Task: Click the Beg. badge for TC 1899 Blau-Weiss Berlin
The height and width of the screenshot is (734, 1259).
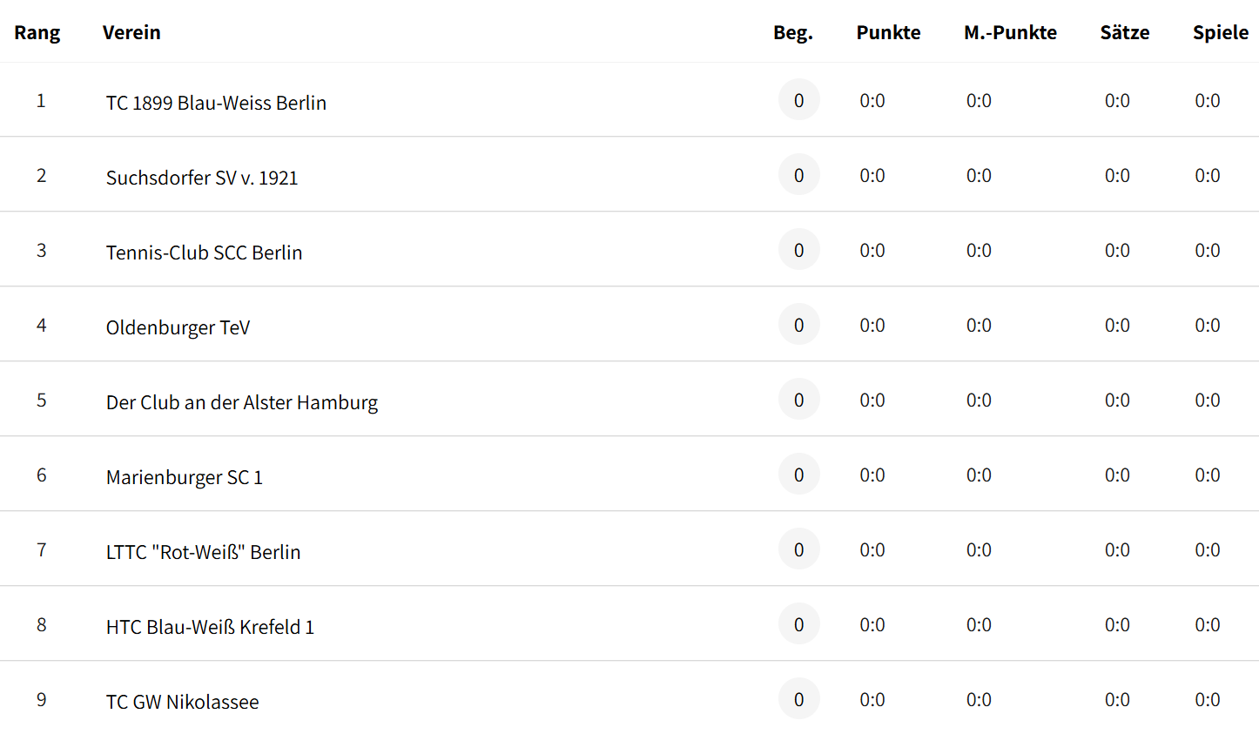Action: [x=799, y=100]
